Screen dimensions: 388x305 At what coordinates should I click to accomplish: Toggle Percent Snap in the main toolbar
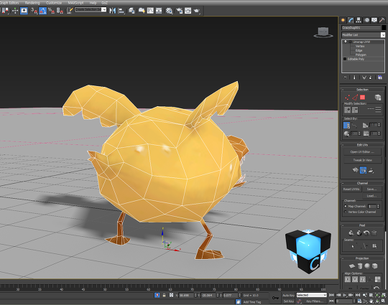tap(51, 11)
